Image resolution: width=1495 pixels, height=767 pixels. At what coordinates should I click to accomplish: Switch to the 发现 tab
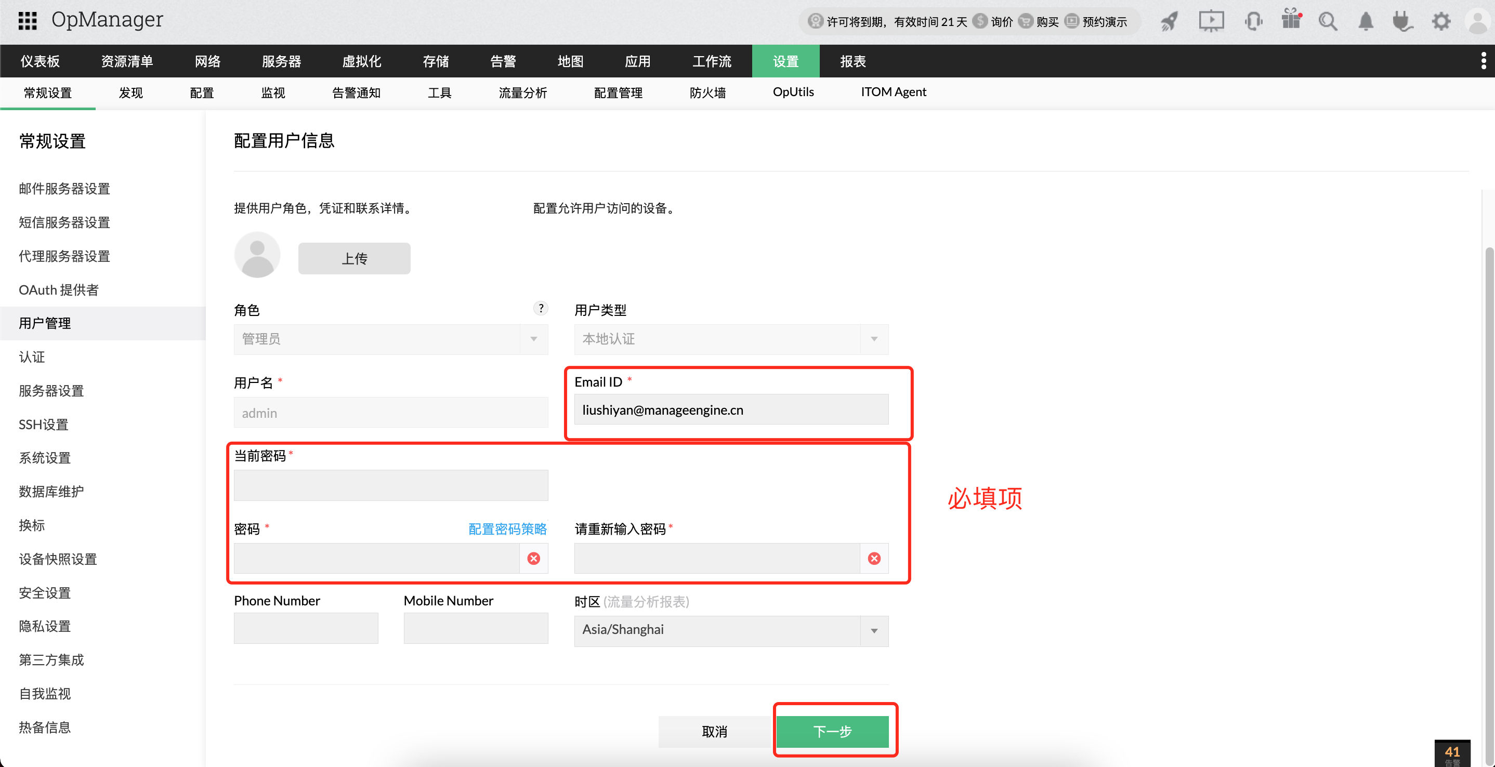[x=131, y=92]
